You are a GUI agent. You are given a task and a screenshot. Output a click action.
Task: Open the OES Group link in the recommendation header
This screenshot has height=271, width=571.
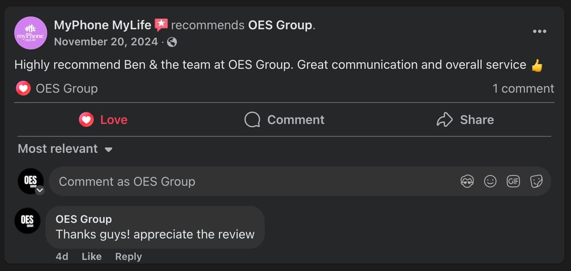click(280, 25)
